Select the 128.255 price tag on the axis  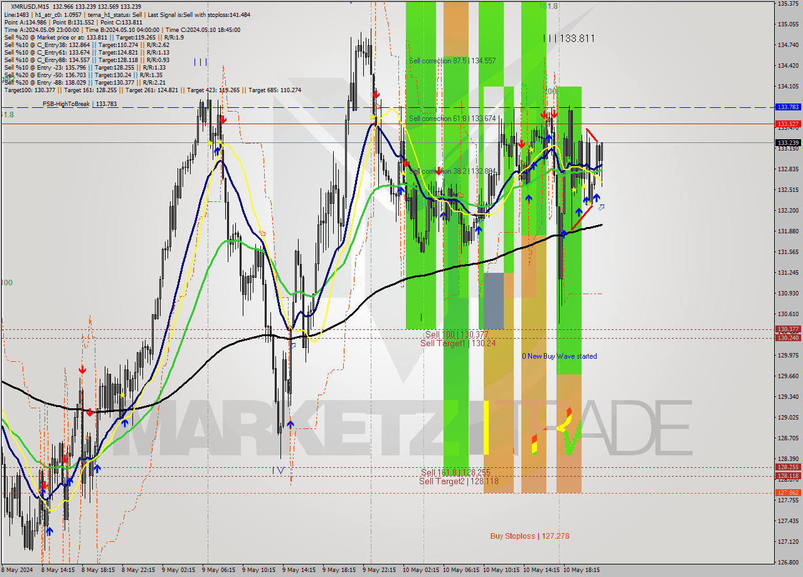788,467
